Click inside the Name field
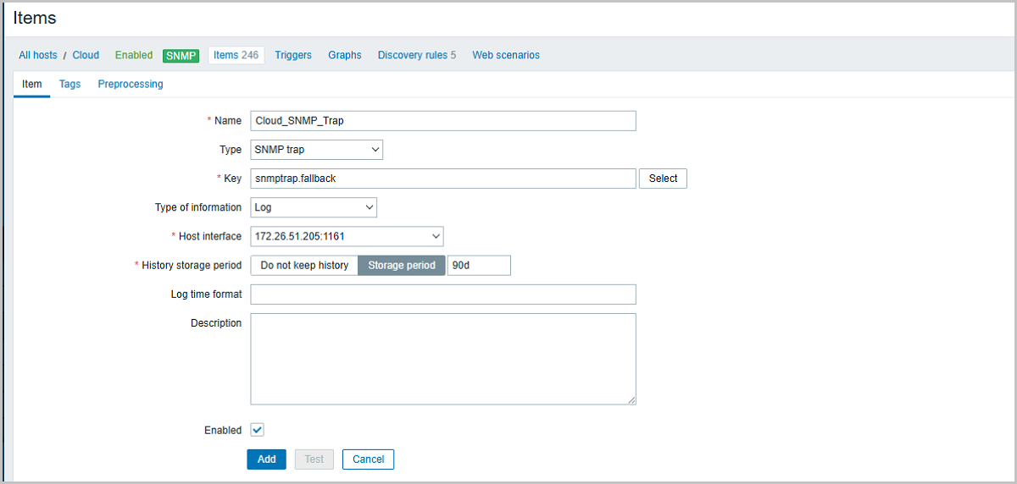Screen dimensions: 1017x484 point(442,121)
